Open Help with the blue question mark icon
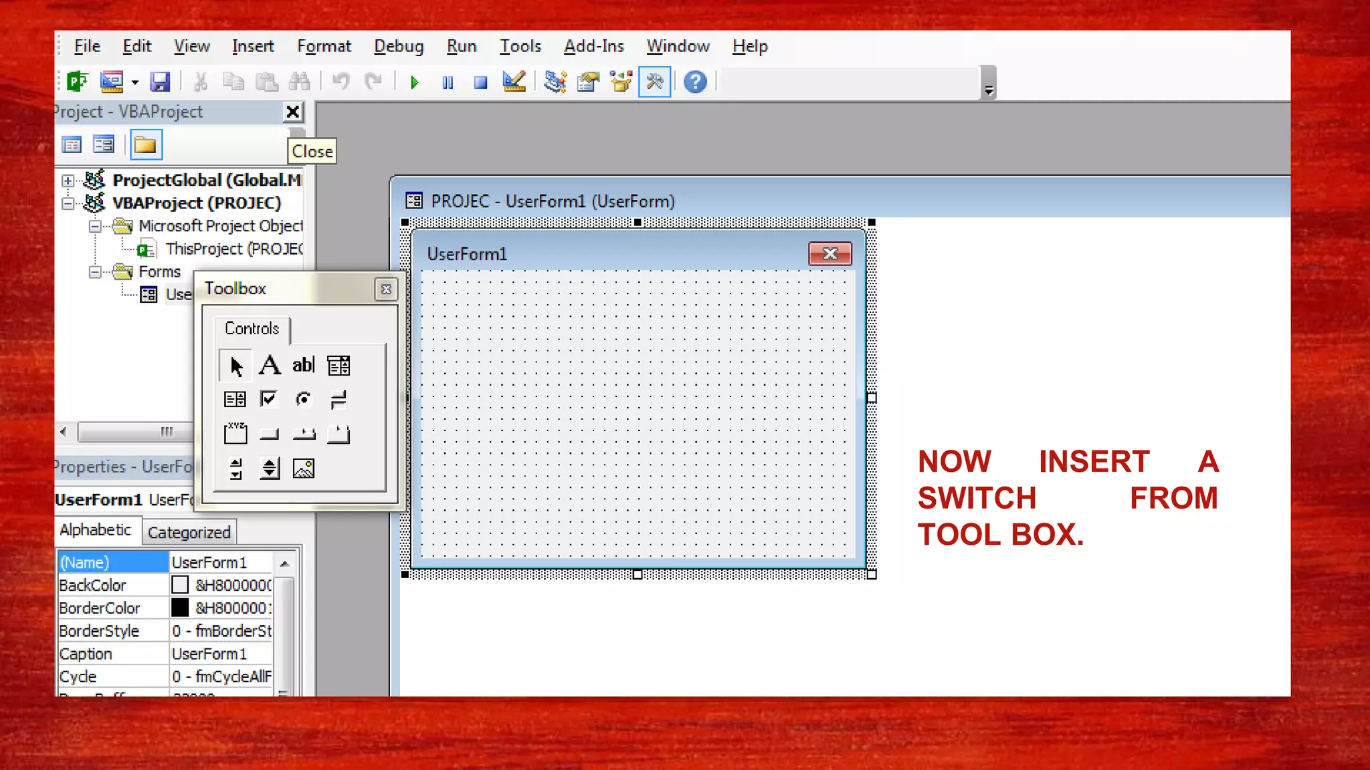The height and width of the screenshot is (770, 1370). click(696, 82)
